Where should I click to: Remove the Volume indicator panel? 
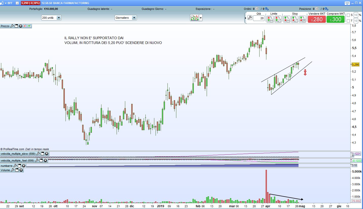point(21,170)
